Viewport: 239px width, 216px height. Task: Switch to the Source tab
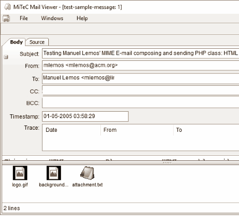[x=37, y=42]
